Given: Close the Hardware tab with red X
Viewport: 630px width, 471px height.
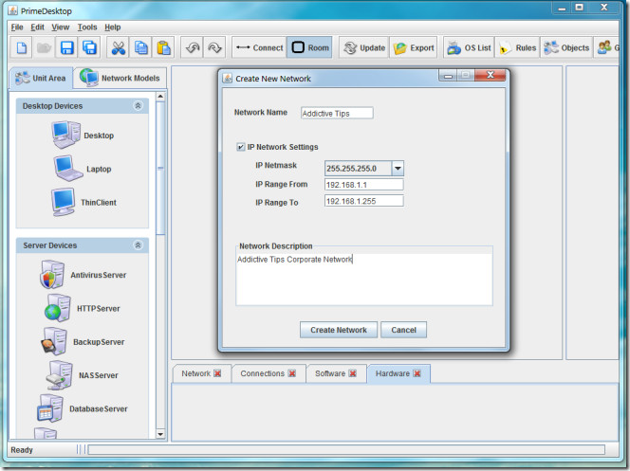Looking at the screenshot, I should point(417,373).
